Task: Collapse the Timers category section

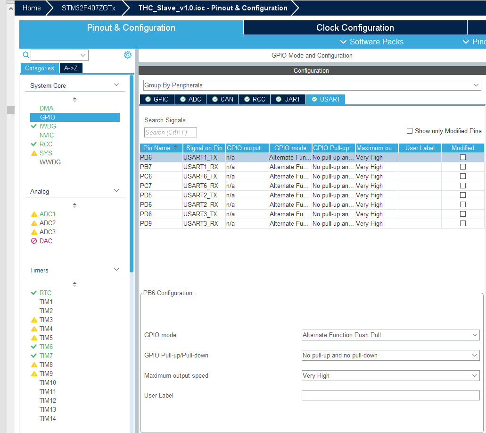Action: click(116, 270)
